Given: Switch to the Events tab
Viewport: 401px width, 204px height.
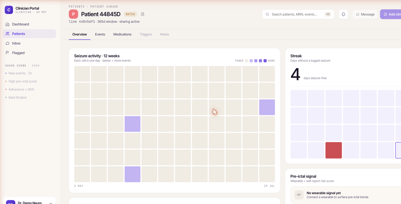Looking at the screenshot, I should click(x=100, y=34).
